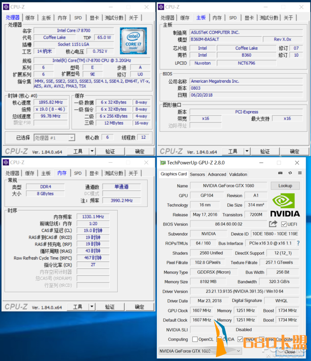
Task: Click Bandwidth value 320.3 GB/s
Action: pos(279,281)
